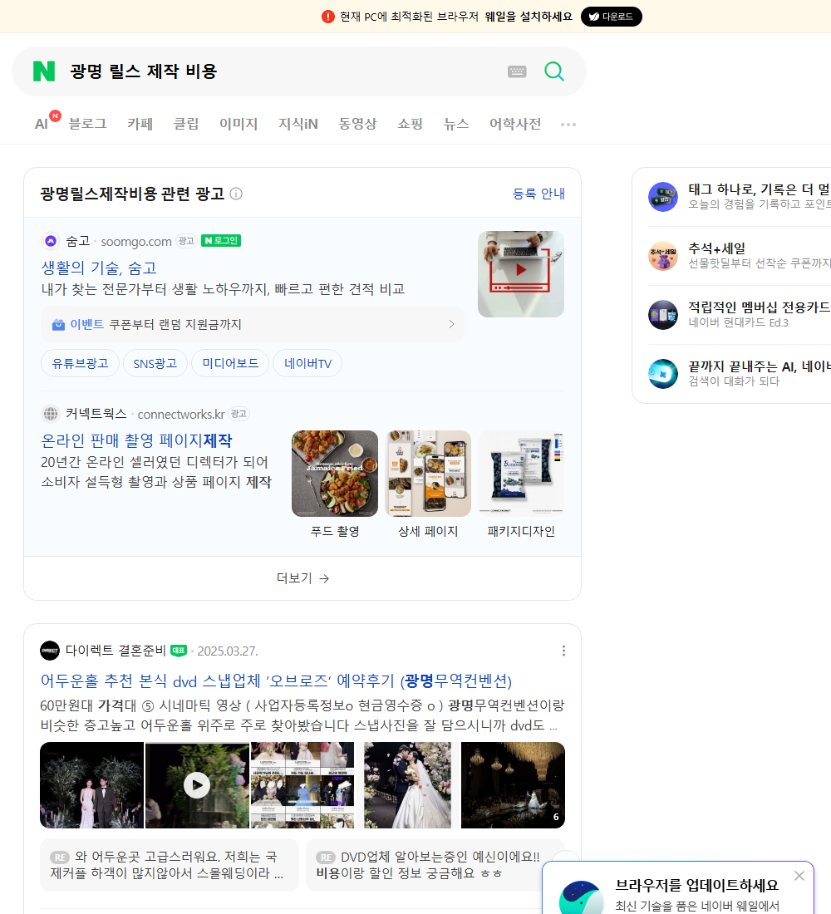Switch to the 클립 tab
Image resolution: width=831 pixels, height=914 pixels.
point(186,124)
